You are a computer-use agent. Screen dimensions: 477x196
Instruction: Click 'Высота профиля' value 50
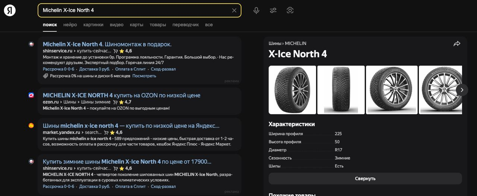coord(337,142)
